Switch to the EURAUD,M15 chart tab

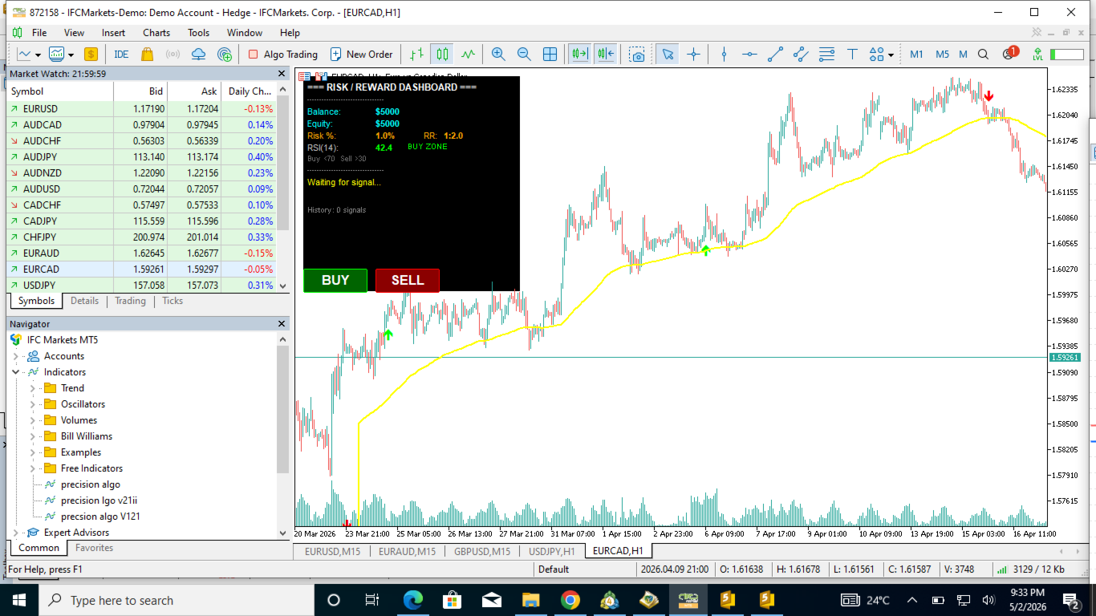tap(407, 551)
